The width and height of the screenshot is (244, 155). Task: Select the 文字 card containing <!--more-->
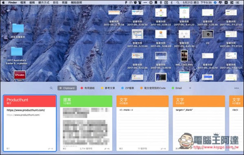click(142, 123)
